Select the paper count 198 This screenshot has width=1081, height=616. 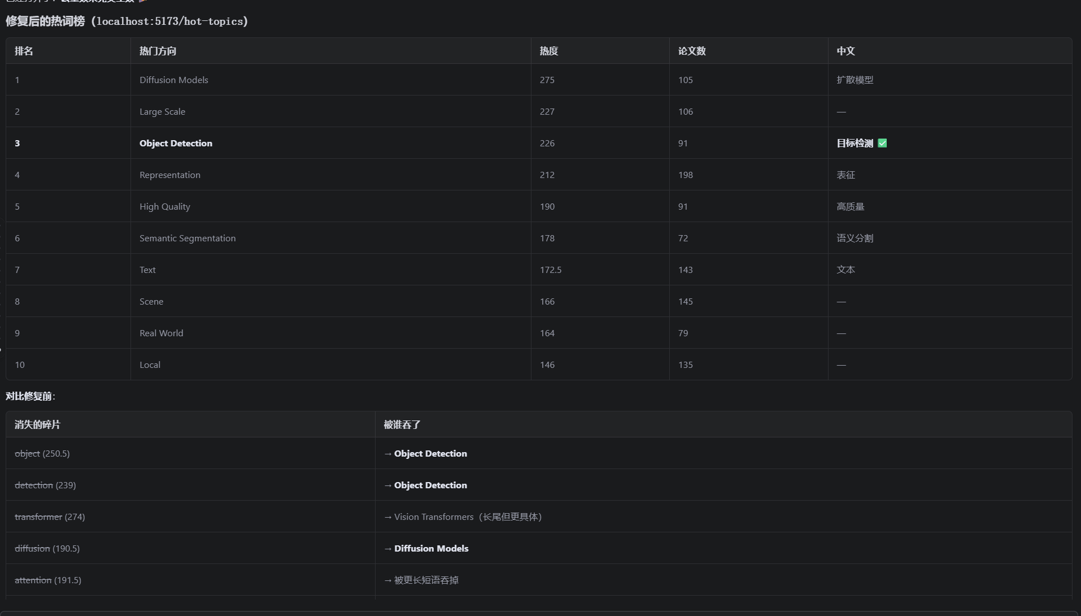pos(686,175)
